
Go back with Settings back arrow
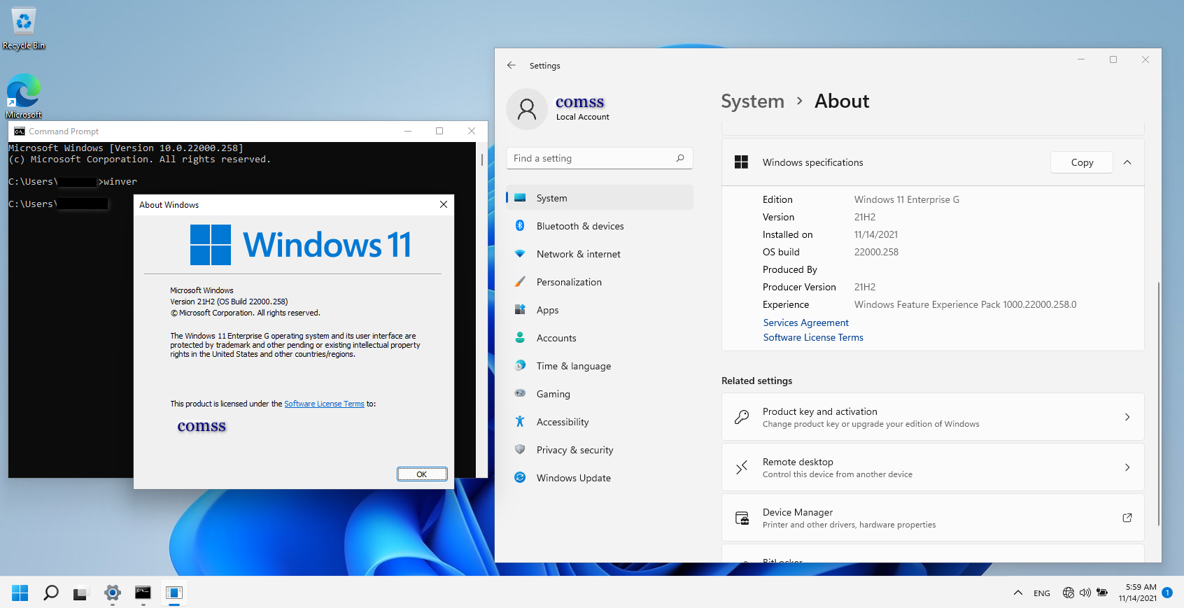coord(512,65)
